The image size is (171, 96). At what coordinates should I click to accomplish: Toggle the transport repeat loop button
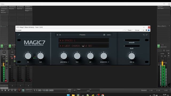(x=23, y=90)
